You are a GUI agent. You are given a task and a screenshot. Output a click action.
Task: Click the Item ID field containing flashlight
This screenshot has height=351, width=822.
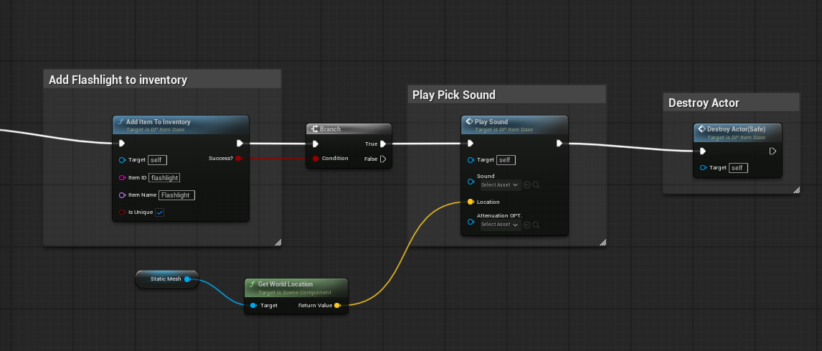tap(164, 178)
